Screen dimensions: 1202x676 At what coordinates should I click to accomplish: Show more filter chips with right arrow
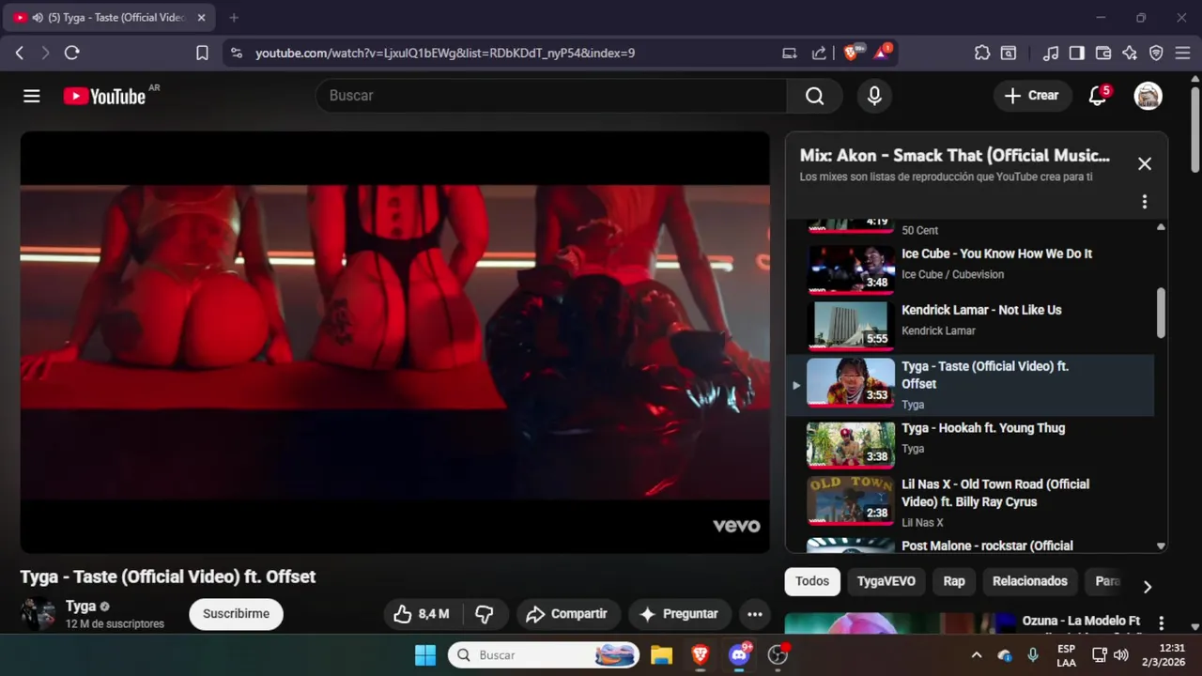(x=1147, y=587)
